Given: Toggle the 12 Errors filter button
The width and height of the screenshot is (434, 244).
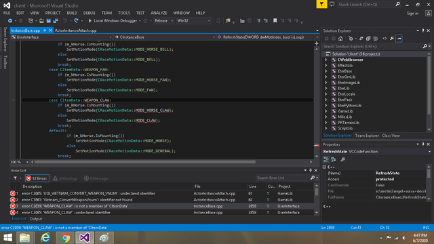Looking at the screenshot, I should (x=37, y=178).
